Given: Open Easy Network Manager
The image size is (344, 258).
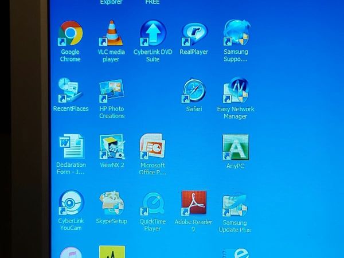Looking at the screenshot, I should point(236,91).
